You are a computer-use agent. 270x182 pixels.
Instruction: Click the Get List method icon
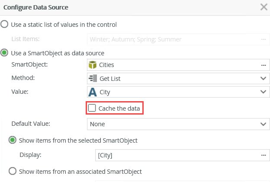(x=92, y=78)
